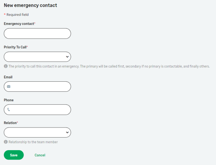Click the Priority To Call chevron arrow
The width and height of the screenshot is (216, 165).
[x=67, y=57]
